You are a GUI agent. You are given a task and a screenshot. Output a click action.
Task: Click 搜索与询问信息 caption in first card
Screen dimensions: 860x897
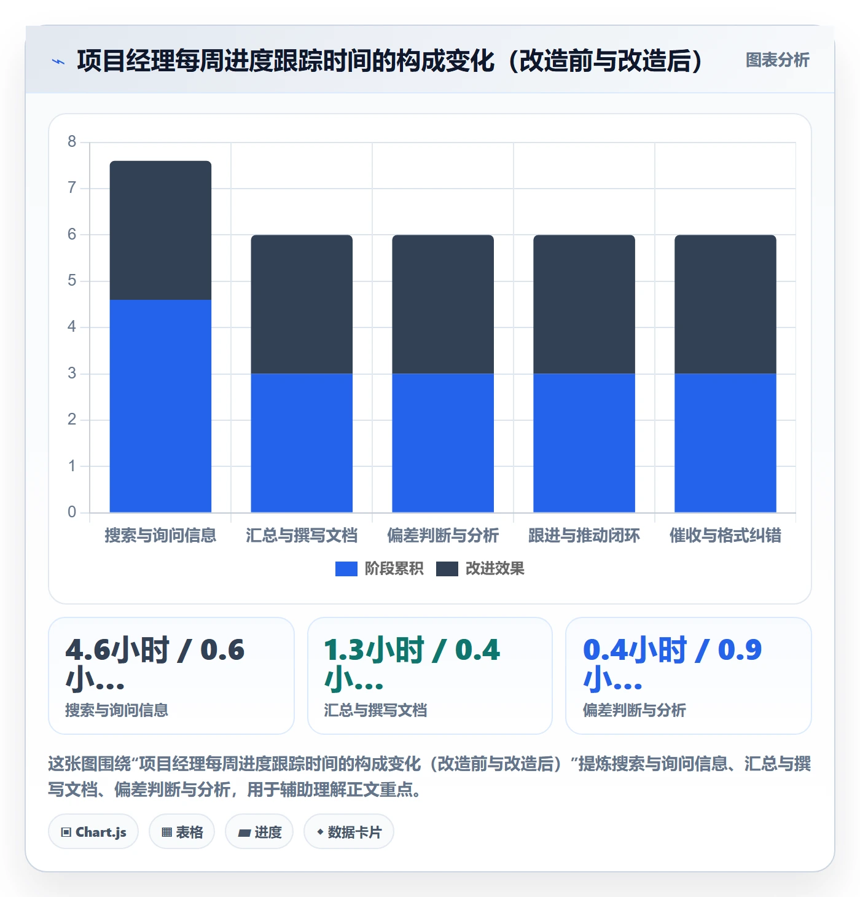pyautogui.click(x=117, y=710)
